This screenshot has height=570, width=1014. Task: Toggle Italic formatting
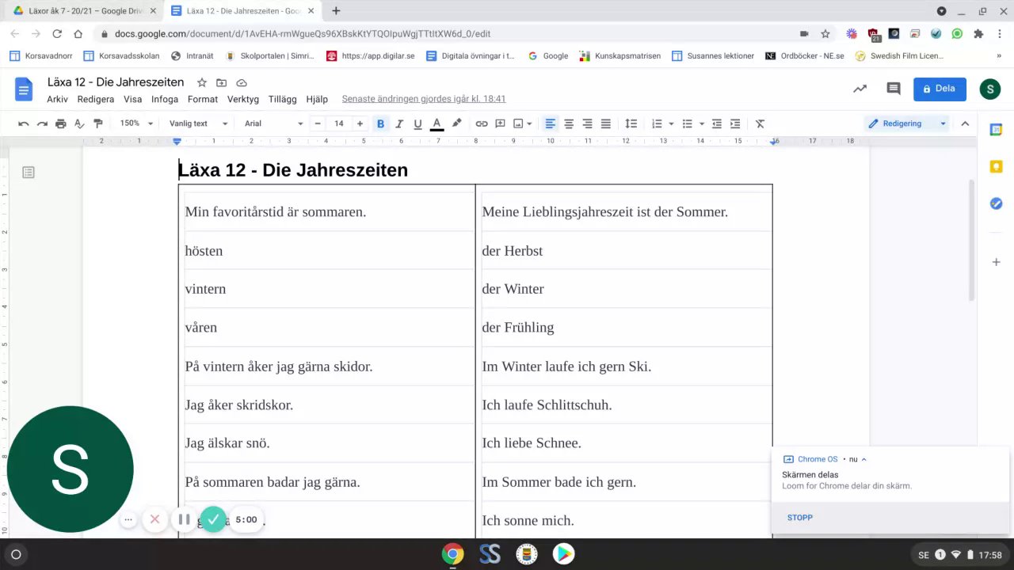399,123
